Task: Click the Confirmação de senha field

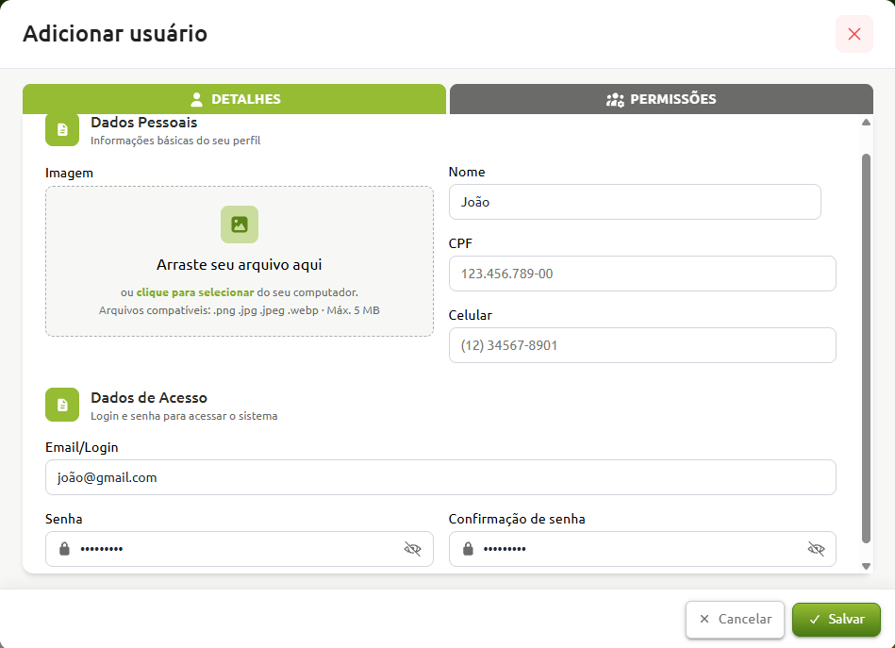Action: [642, 549]
